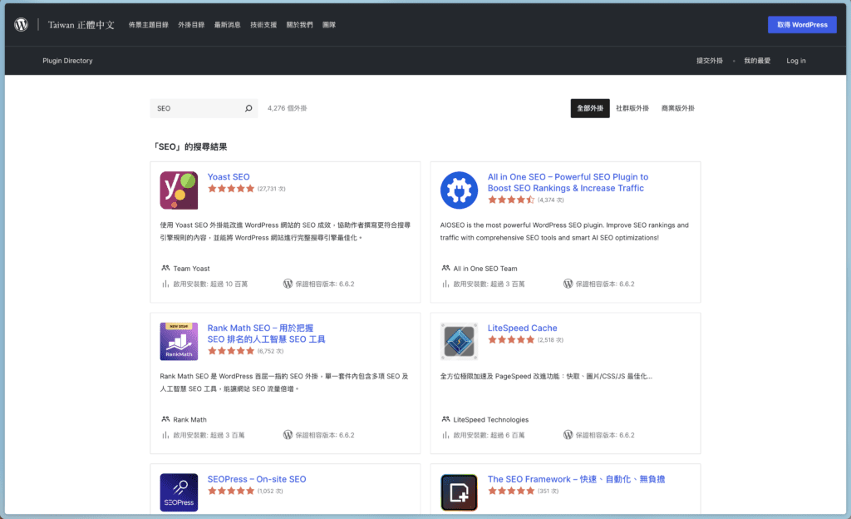Click The SEO Framework plugin icon
This screenshot has height=519, width=851.
pyautogui.click(x=459, y=492)
